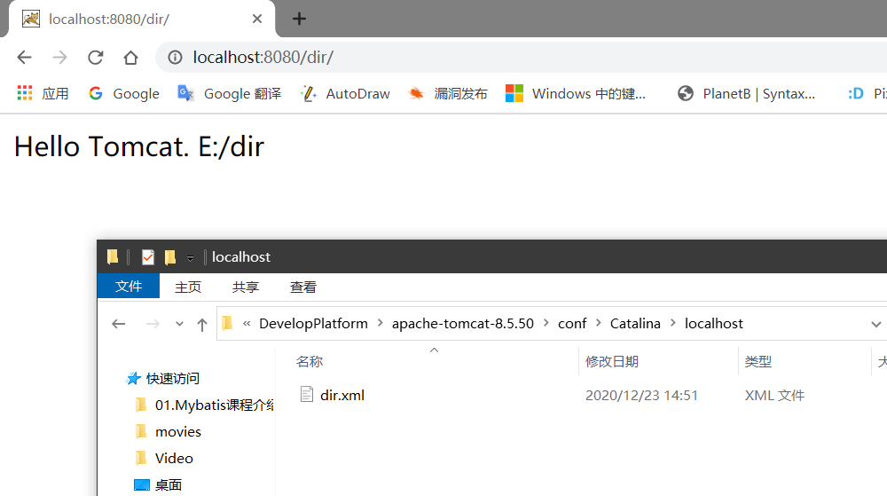Click folder icon in Explorer address bar
Screen dimensions: 887x496
pos(227,323)
